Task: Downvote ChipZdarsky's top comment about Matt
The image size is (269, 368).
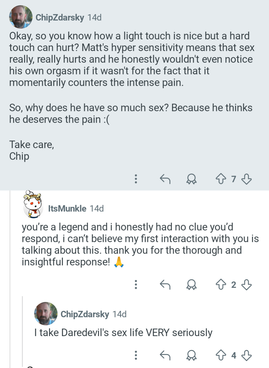Action: click(x=246, y=179)
